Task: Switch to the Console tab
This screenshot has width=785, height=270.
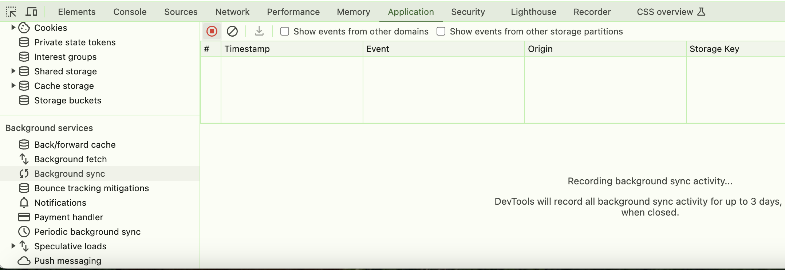Action: click(x=130, y=12)
